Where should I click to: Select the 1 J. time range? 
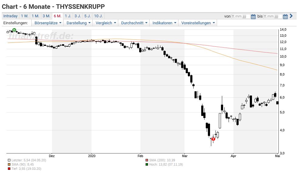click(68, 16)
